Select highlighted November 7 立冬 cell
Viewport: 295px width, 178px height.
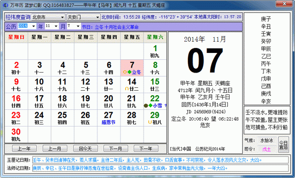(x=132, y=68)
